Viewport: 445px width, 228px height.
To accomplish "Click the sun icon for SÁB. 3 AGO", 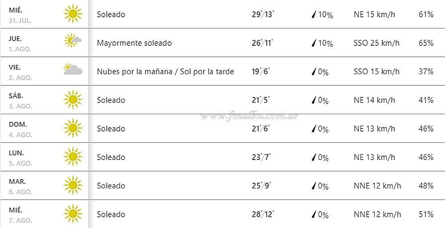I will tap(73, 100).
